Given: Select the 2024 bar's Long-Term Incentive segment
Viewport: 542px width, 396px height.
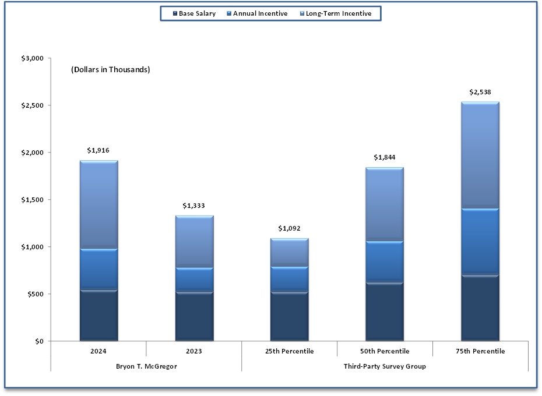Looking at the screenshot, I should click(99, 204).
